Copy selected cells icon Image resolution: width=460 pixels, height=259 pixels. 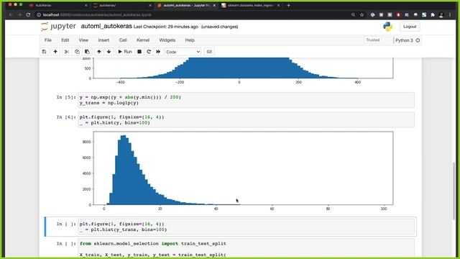(x=77, y=52)
